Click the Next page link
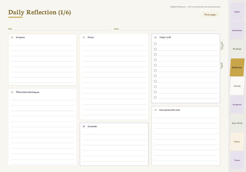This screenshot has height=172, width=246. 211,15
